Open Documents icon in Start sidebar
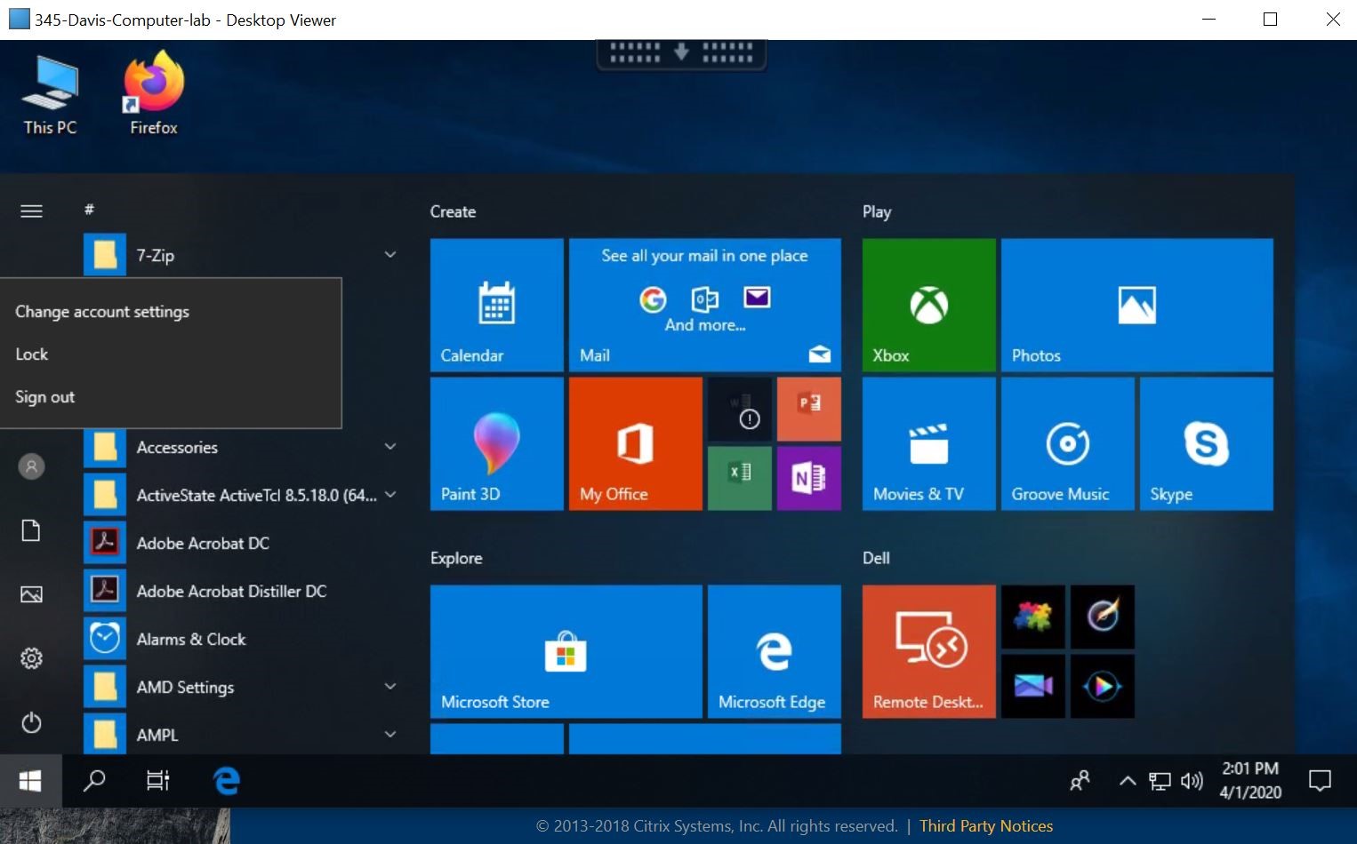 31,530
